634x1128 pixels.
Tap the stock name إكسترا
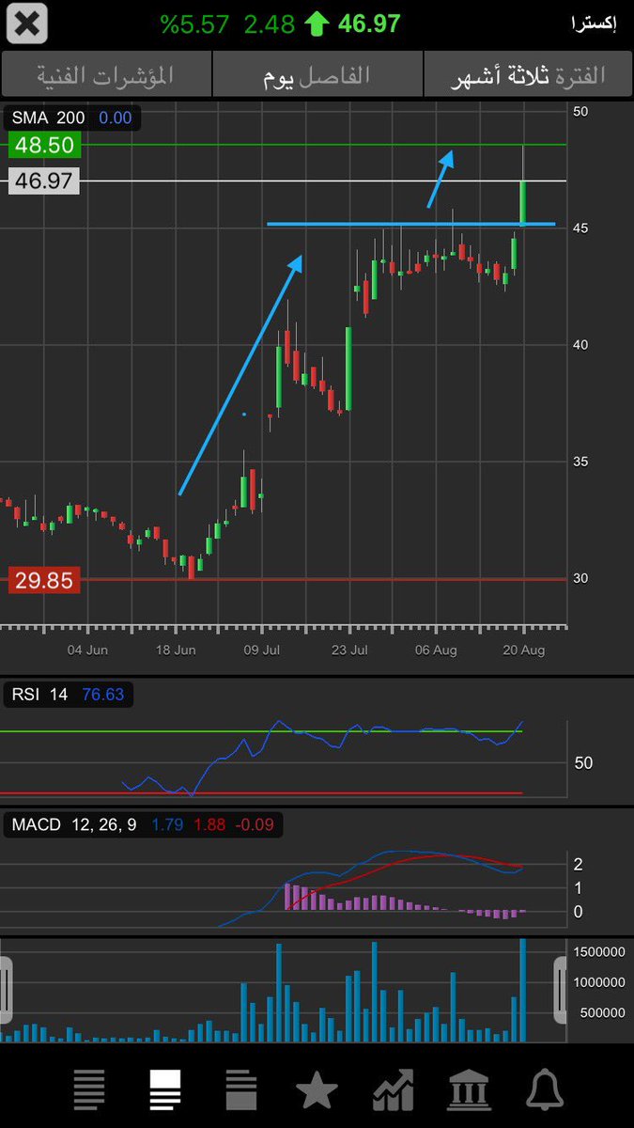(594, 24)
